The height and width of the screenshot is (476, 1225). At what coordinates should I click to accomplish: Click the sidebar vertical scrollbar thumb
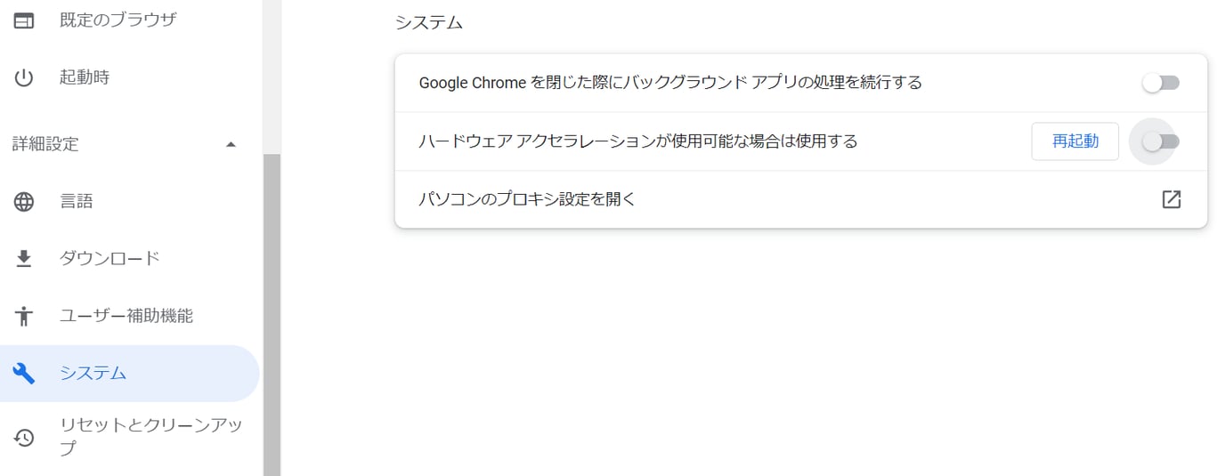click(272, 311)
